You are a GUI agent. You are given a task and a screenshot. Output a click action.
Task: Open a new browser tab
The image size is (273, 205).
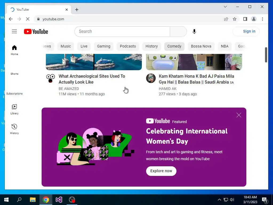point(77,10)
